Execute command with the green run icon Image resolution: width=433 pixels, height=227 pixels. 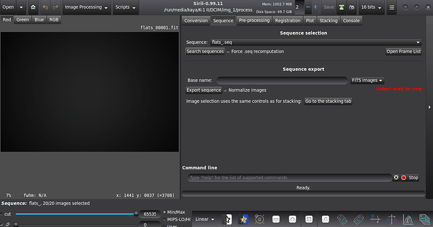tap(396, 177)
